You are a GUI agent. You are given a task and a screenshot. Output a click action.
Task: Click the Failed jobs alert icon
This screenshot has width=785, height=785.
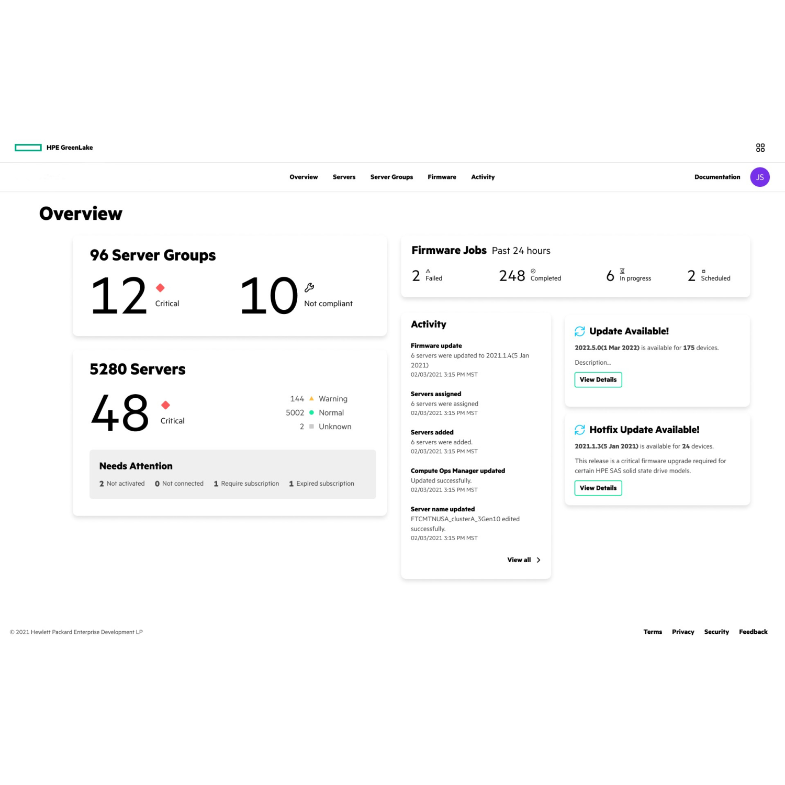pyautogui.click(x=428, y=271)
